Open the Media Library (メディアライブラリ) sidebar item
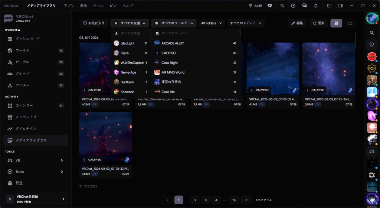380x208 pixels. [x=36, y=140]
